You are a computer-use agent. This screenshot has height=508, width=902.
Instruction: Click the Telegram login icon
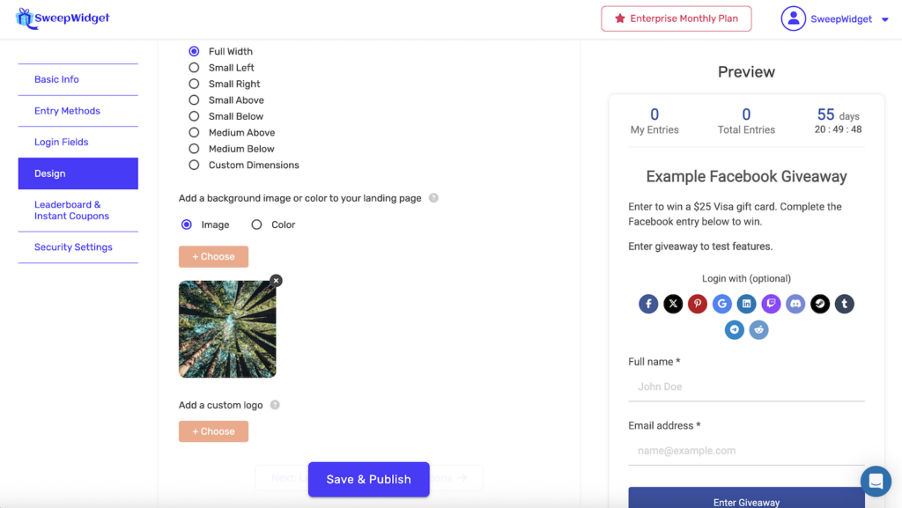coord(735,330)
